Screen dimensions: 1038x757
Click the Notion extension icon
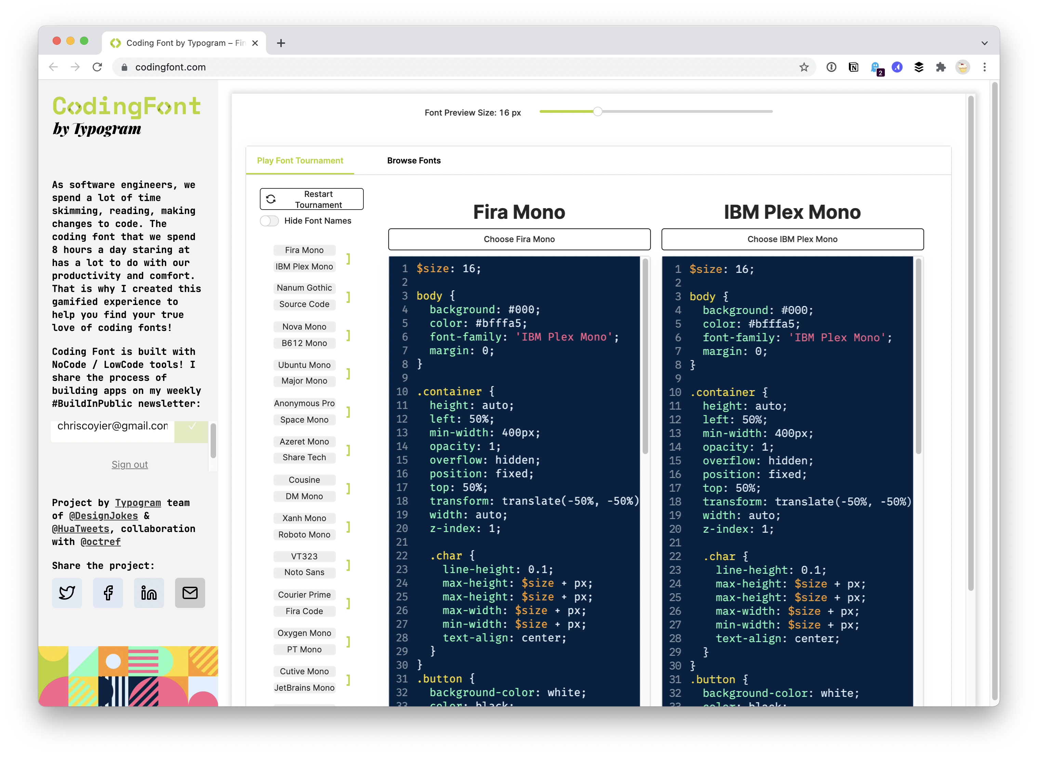pos(853,67)
